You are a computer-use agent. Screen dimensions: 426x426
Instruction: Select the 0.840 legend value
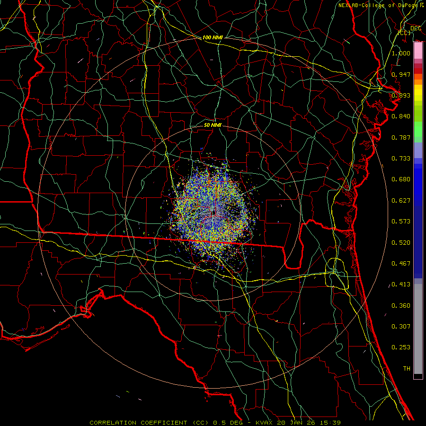[x=401, y=116]
